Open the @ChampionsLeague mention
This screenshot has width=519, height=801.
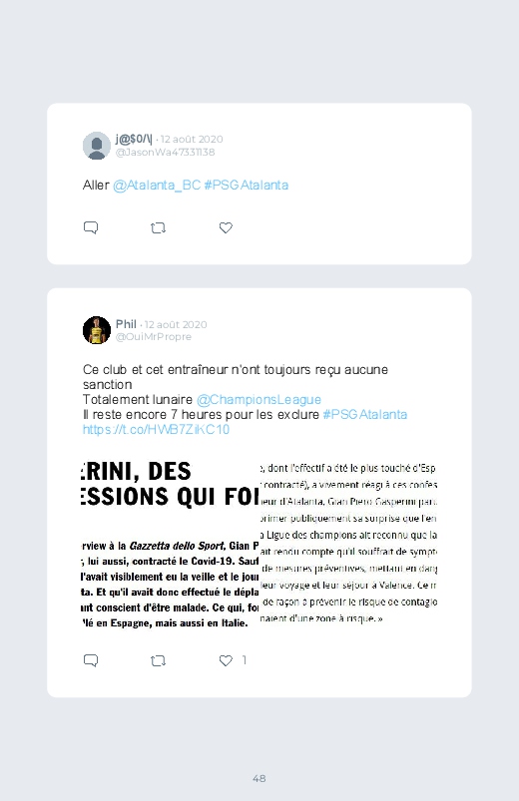tap(259, 399)
